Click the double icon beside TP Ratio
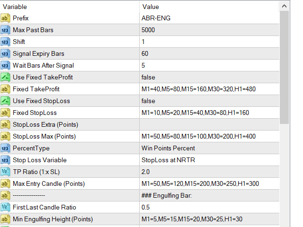The height and width of the screenshot is (227, 303). 5,172
